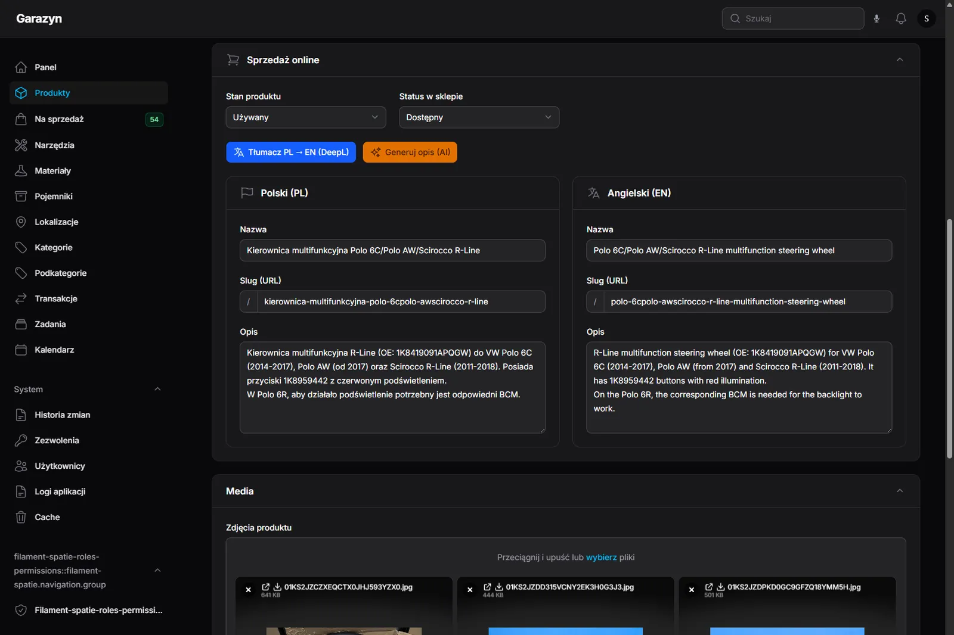This screenshot has height=635, width=954.
Task: Click the Sprzedaż online cart icon
Action: pos(233,60)
